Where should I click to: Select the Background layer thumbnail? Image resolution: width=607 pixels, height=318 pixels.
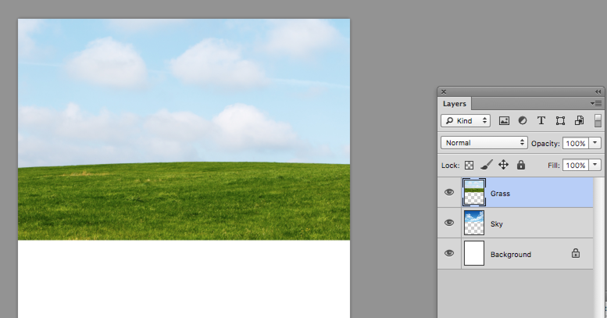click(x=474, y=253)
